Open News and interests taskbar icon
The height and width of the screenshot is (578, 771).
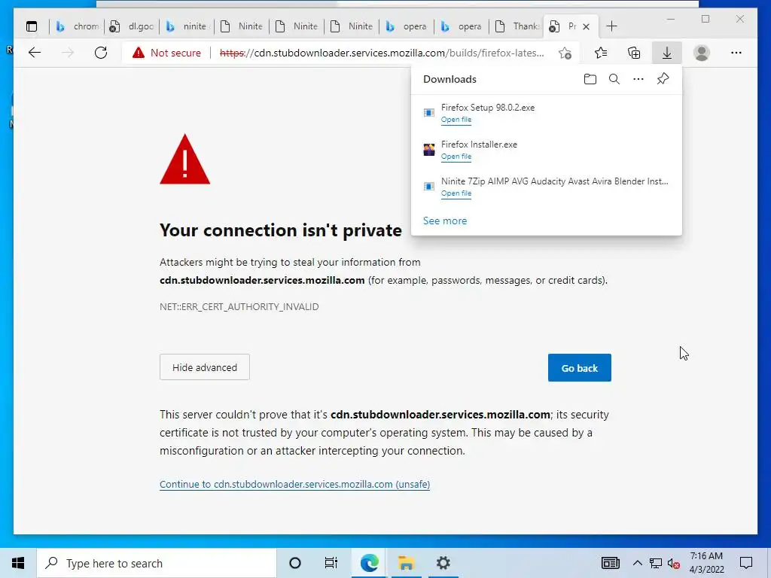(610, 563)
